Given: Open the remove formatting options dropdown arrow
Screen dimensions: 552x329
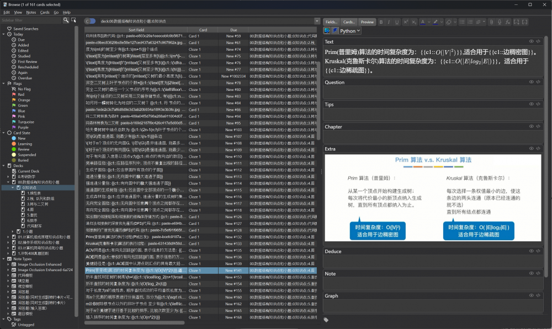Looking at the screenshot, I should tap(455, 22).
